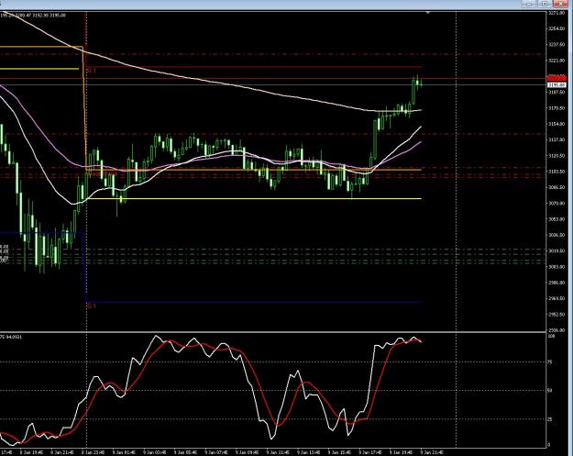This screenshot has width=573, height=456.
Task: Click the 25 level on stochastic scale
Action: 549,419
